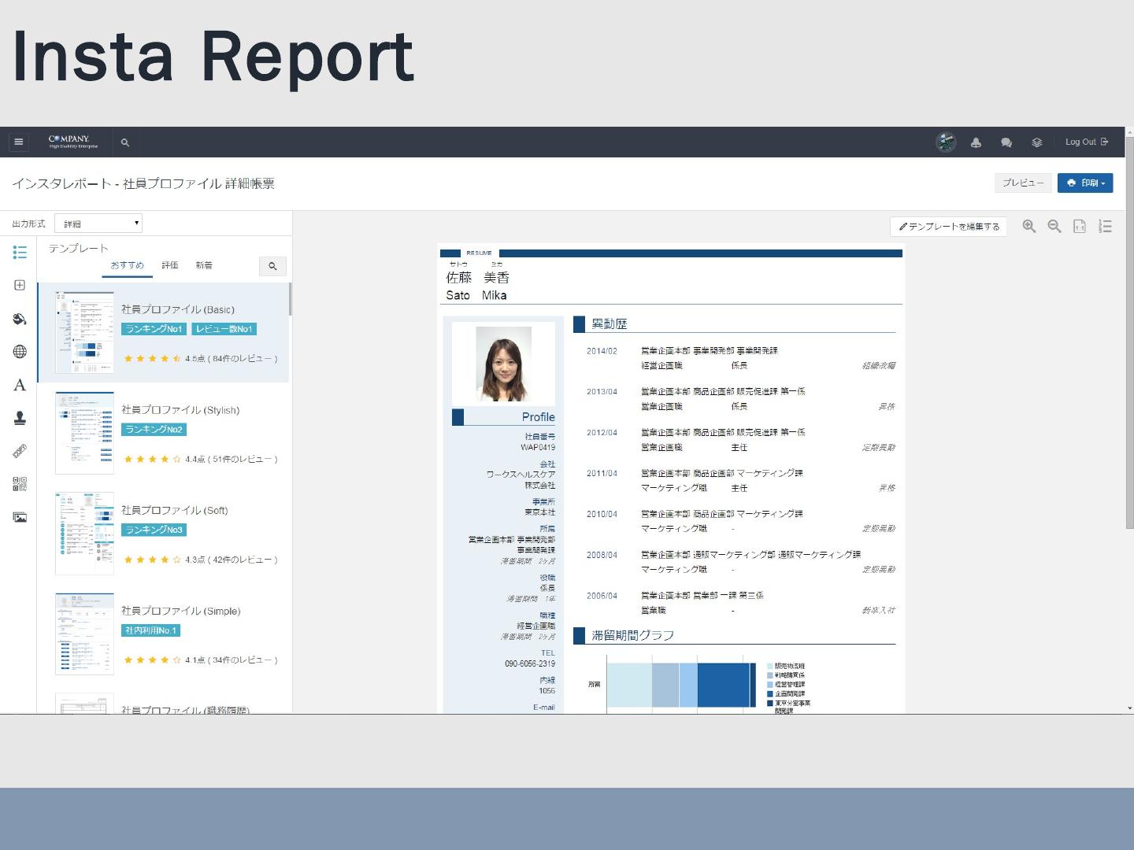Open the 出力形式 dropdown showing 詳細
This screenshot has height=850, width=1134.
click(x=98, y=224)
